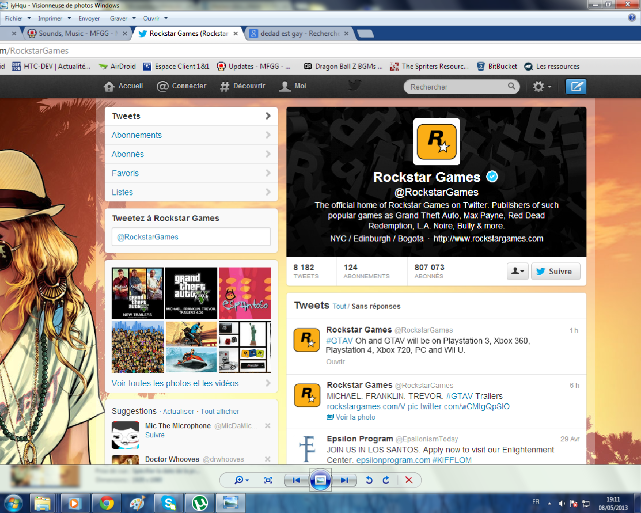Open the Twitter settings gear dropdown

(542, 87)
